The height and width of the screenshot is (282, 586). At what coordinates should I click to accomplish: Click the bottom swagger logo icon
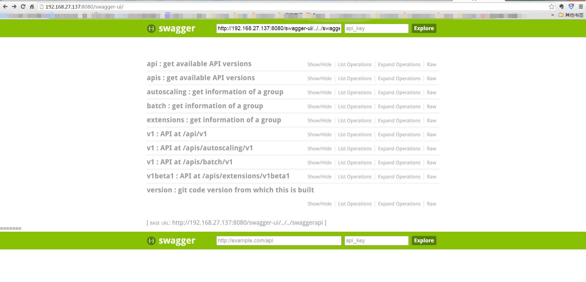pyautogui.click(x=151, y=241)
